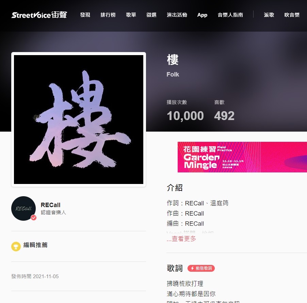Screen dimensions: 307x303
Task: Click the StreetVoice logo
Action: click(39, 15)
